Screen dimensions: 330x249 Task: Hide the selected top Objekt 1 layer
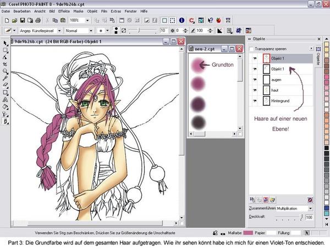pos(255,58)
